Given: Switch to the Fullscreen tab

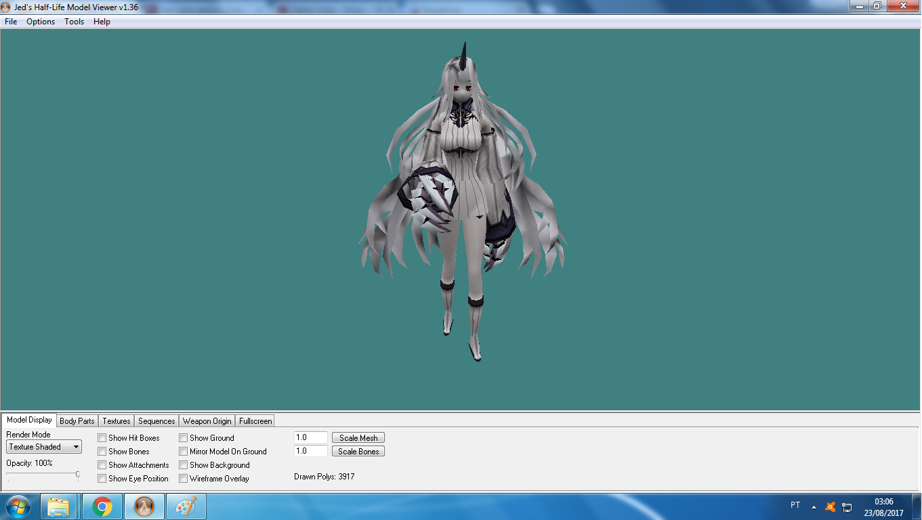Looking at the screenshot, I should click(x=255, y=421).
